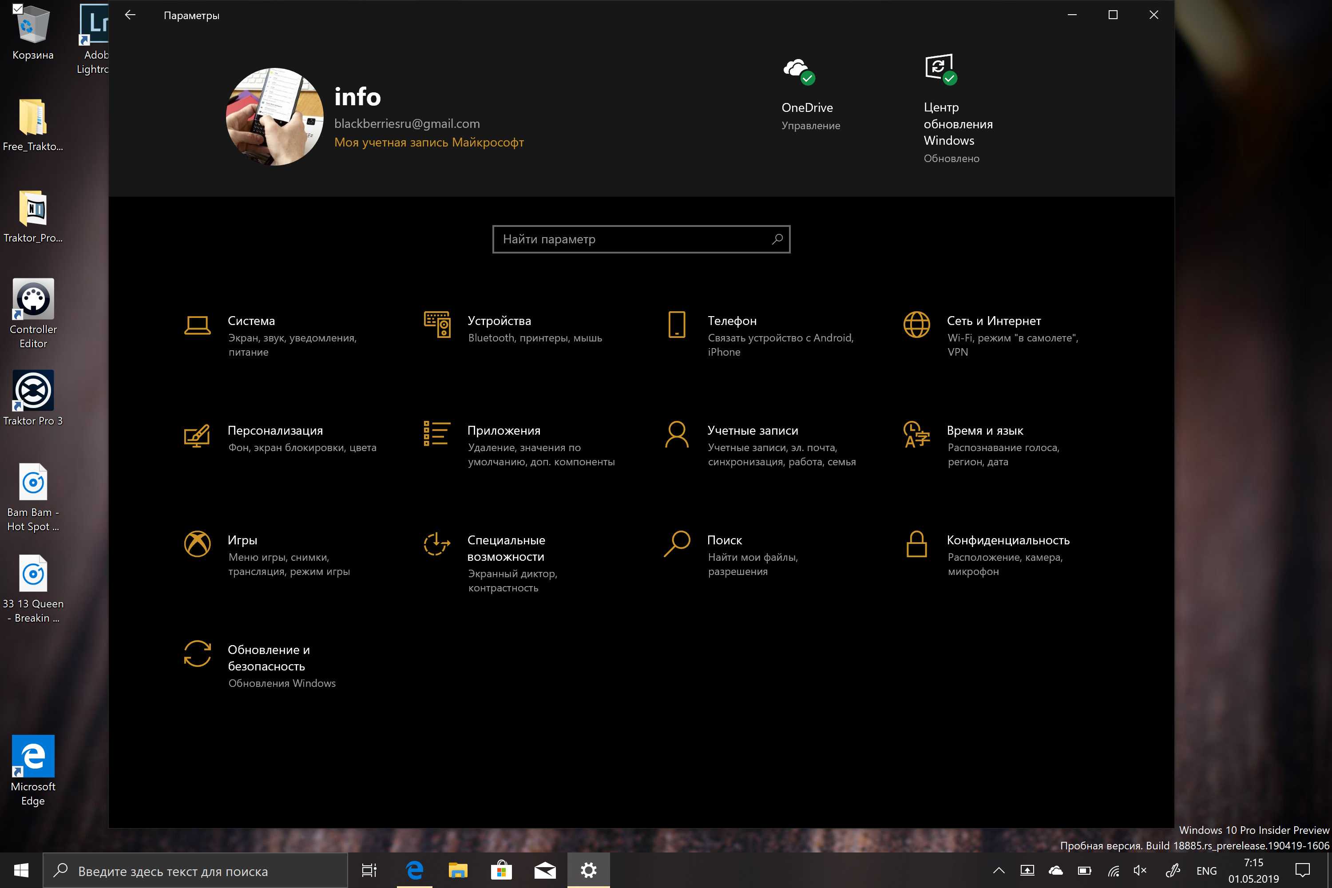Open the Система category title
The width and height of the screenshot is (1332, 888).
coord(251,321)
